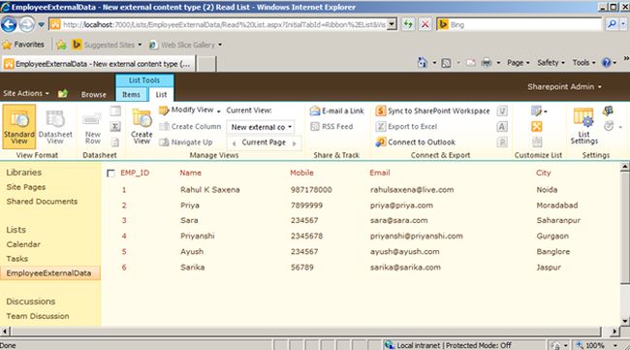Click the Web Slice Gallery favorite
The image size is (630, 350).
[185, 45]
